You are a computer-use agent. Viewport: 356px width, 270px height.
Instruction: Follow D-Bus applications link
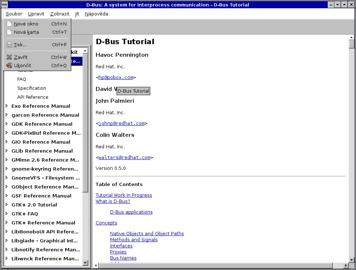131,212
